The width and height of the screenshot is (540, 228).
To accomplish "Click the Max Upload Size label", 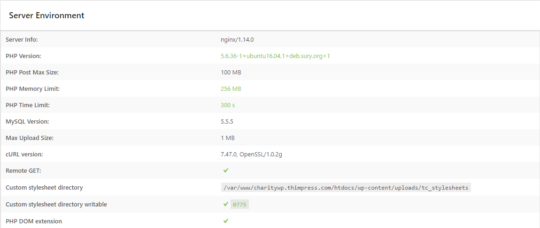I will tap(30, 138).
